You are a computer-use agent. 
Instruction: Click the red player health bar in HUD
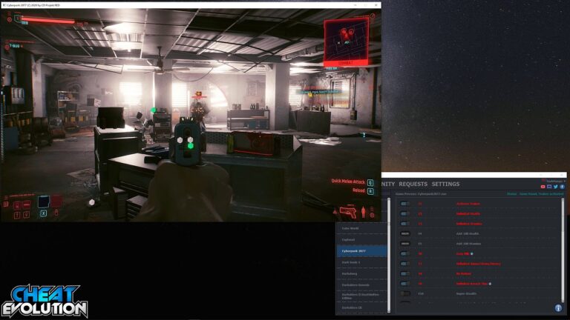click(x=48, y=21)
